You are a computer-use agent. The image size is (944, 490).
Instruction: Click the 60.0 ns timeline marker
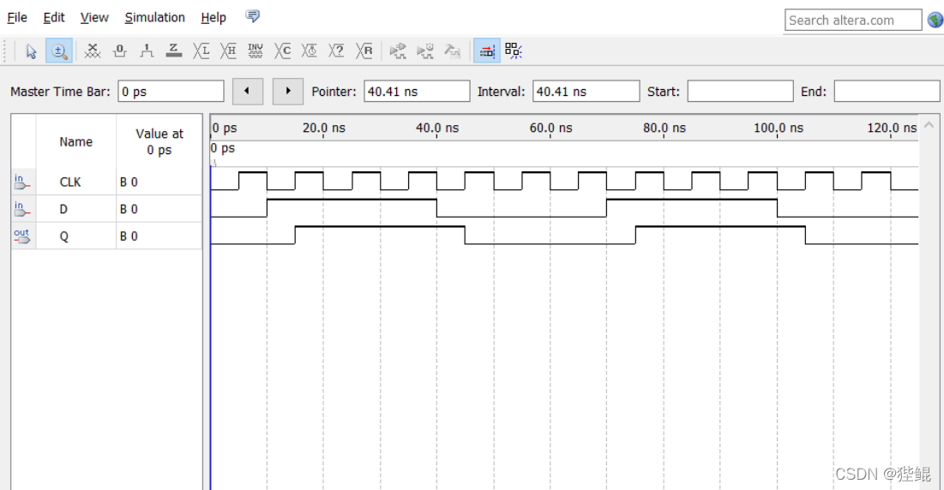coord(550,128)
